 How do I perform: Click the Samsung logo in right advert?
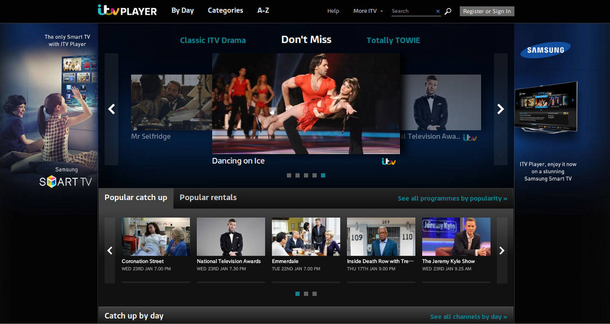pos(545,50)
